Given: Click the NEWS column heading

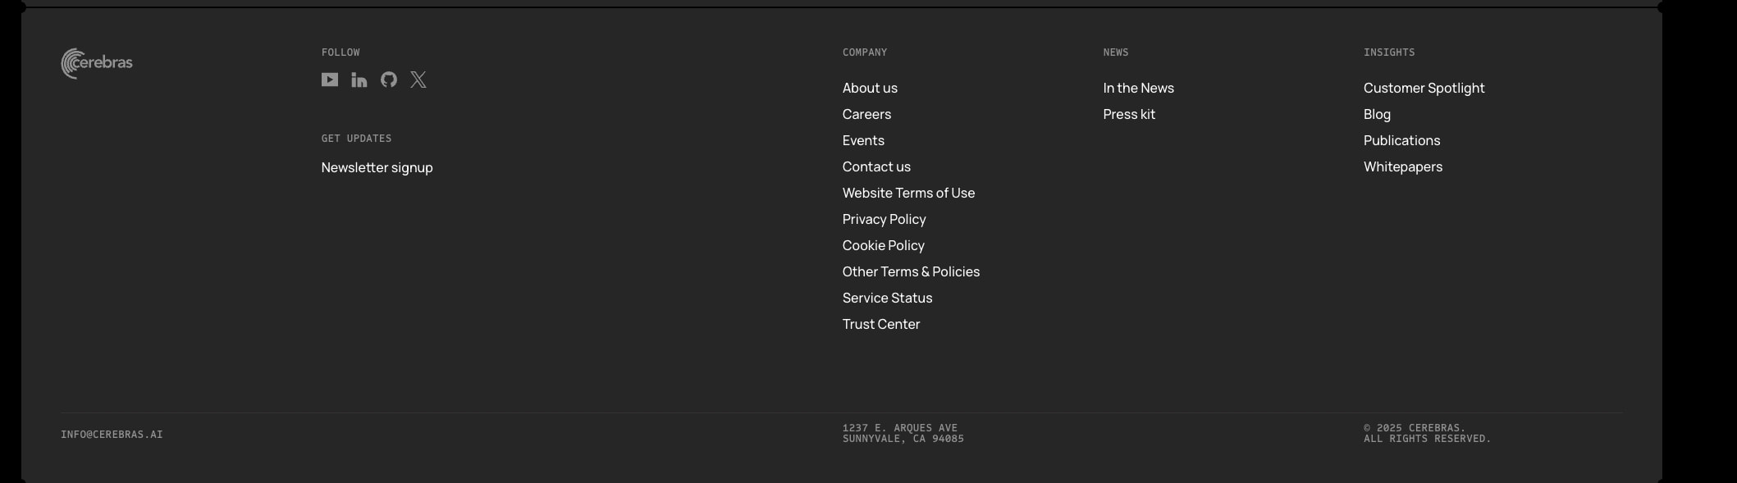Looking at the screenshot, I should (x=1116, y=52).
